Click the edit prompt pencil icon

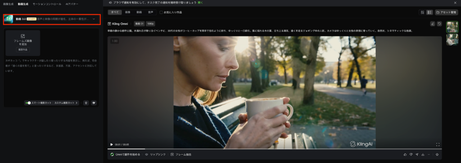pos(433,24)
